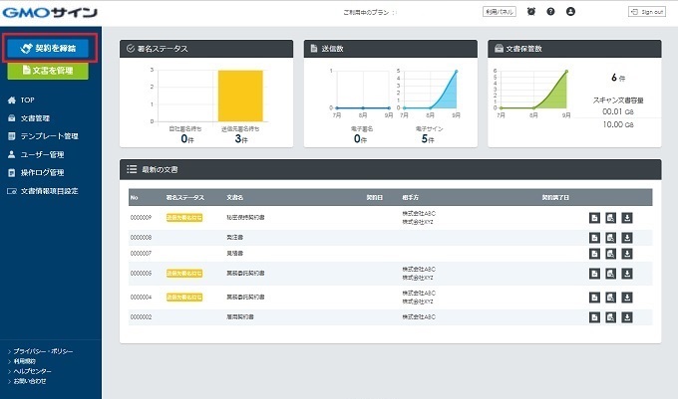Go to テンプレート管理 in the sidebar
Screen dimensions: 678x399
pos(48,136)
